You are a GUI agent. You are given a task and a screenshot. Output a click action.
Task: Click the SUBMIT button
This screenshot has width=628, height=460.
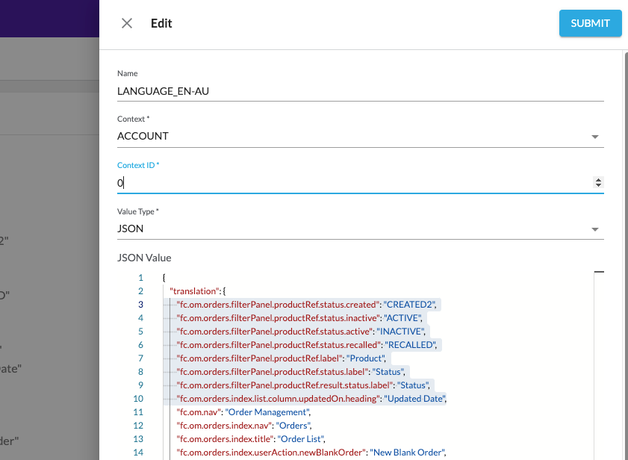tap(590, 23)
